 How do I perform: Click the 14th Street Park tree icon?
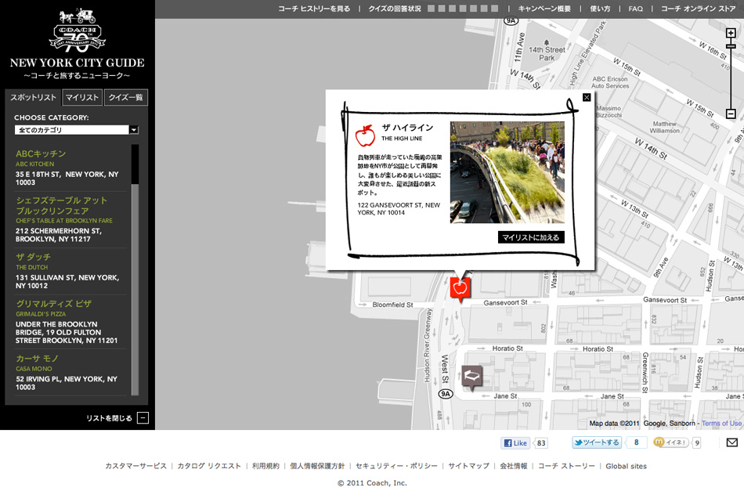[547, 42]
